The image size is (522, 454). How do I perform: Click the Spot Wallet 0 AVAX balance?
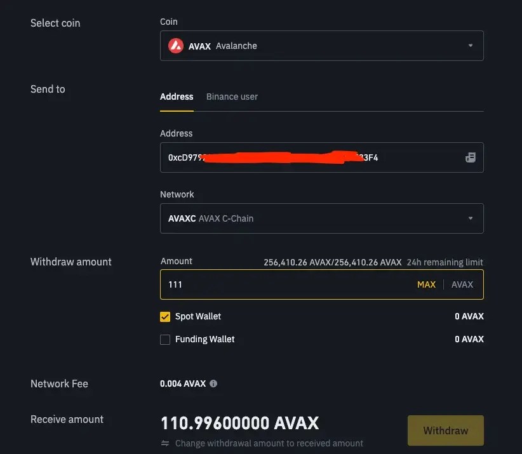coord(469,316)
